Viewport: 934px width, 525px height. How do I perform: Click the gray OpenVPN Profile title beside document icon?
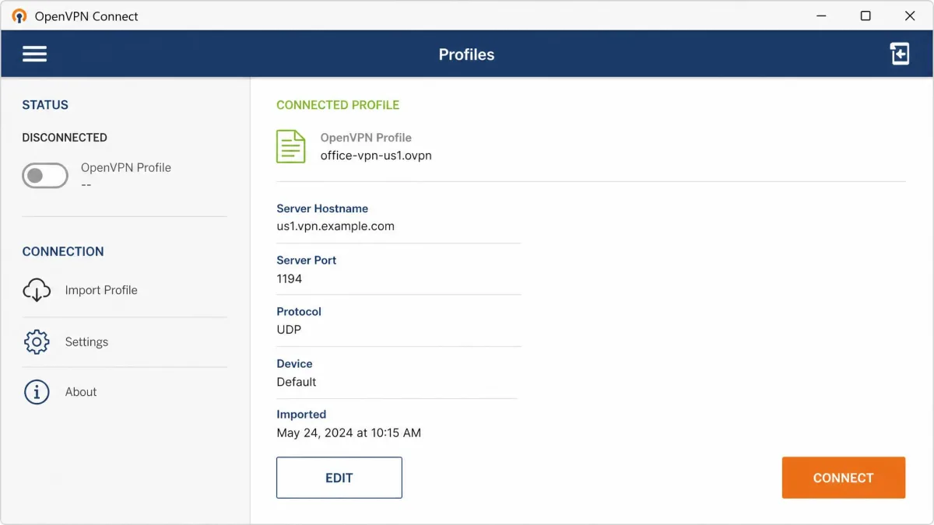366,138
